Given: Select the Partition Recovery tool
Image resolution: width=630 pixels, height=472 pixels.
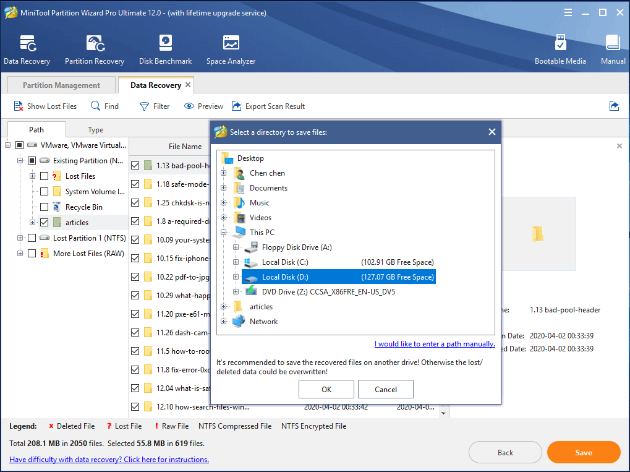Looking at the screenshot, I should coord(94,49).
